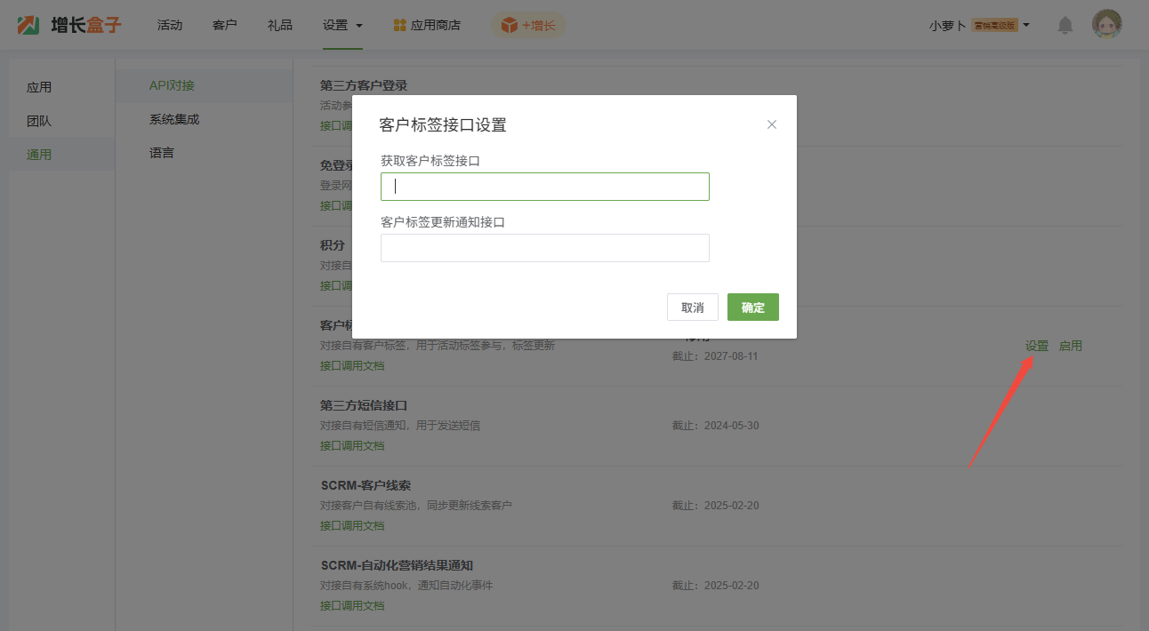Open 接口调用文档 under 第三方短信接口
1149x631 pixels.
(352, 445)
